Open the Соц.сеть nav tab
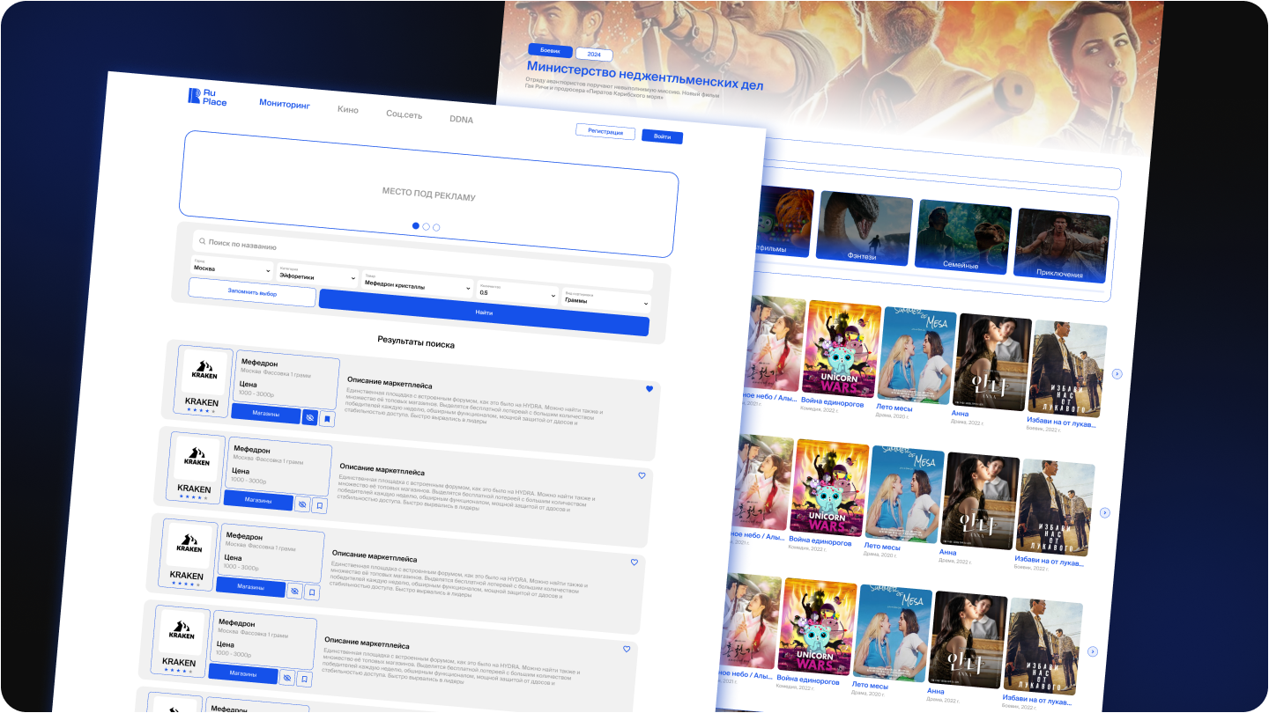This screenshot has width=1269, height=713. click(404, 114)
